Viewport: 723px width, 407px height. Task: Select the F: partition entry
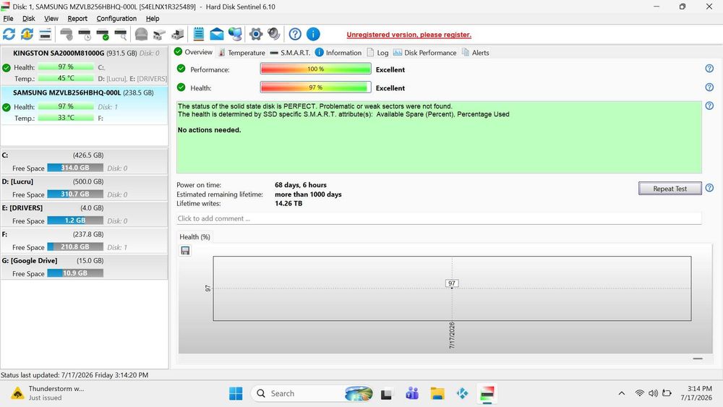[85, 240]
